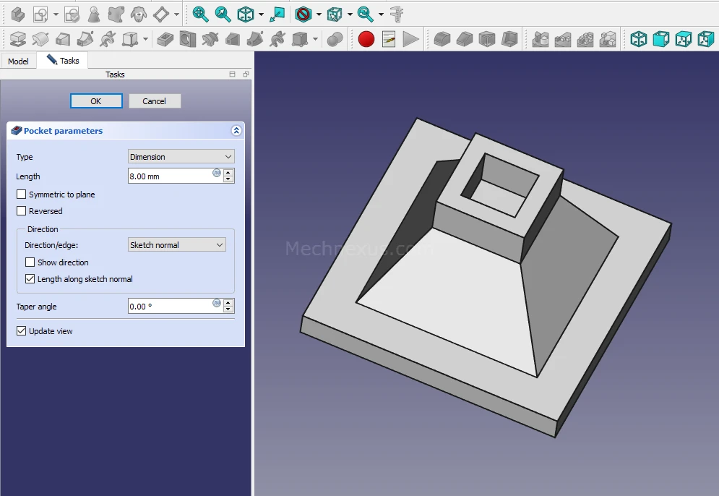Enable Symmetric to plane checkbox

coord(22,194)
